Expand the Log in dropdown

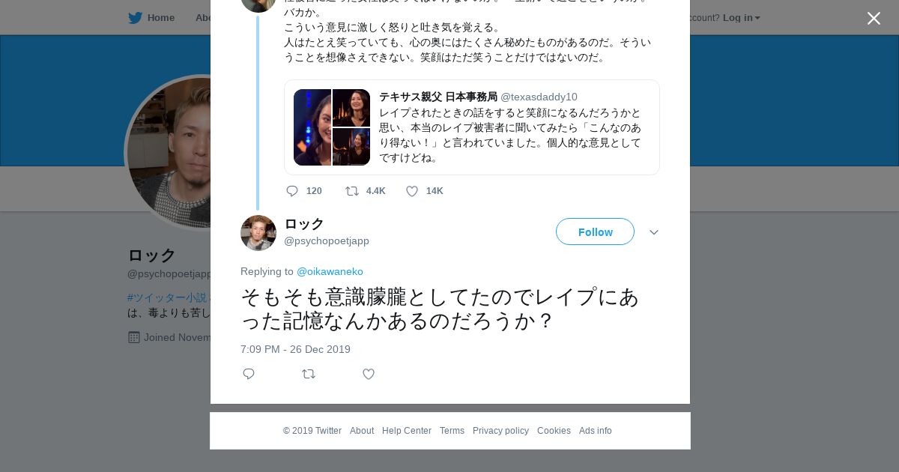[x=741, y=18]
